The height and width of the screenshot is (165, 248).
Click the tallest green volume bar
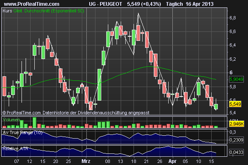[x=34, y=123]
